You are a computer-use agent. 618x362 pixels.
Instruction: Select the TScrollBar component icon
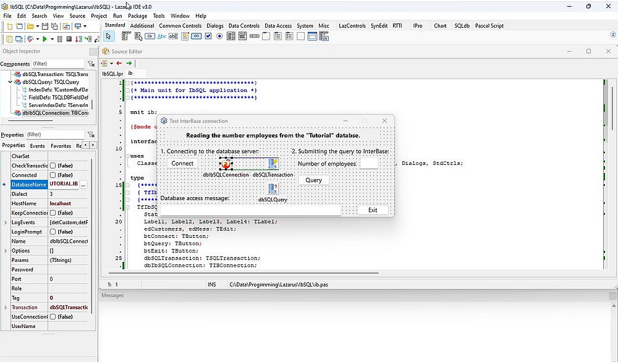point(254,36)
